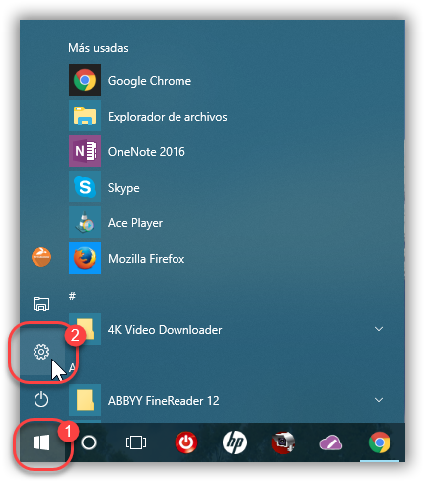Click the Windows Start button
The width and height of the screenshot is (425, 482).
coord(41,442)
